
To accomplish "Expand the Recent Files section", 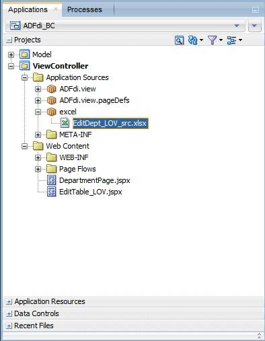I will 9,326.
